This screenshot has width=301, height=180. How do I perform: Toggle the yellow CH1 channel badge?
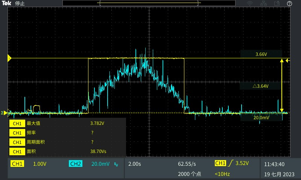18,164
